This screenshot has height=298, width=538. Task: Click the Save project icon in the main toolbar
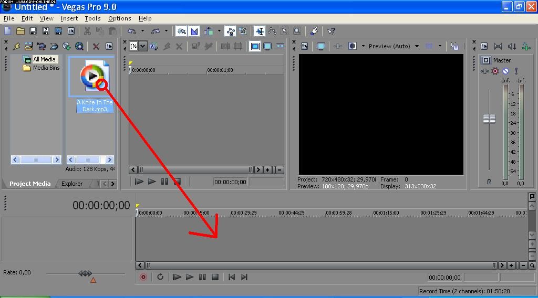pos(33,31)
